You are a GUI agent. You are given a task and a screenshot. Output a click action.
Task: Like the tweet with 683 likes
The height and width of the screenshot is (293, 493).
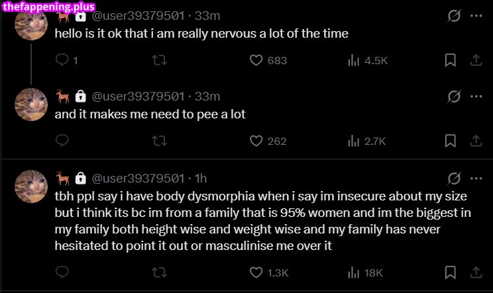(x=257, y=60)
